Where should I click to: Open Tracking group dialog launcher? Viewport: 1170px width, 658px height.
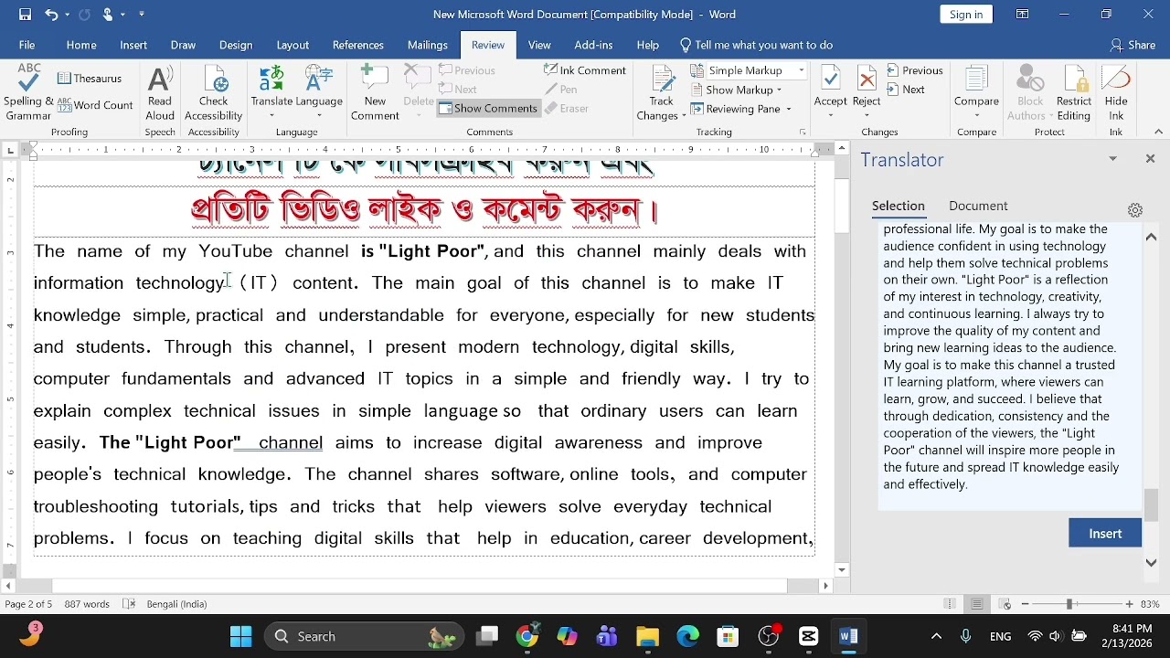pyautogui.click(x=803, y=133)
